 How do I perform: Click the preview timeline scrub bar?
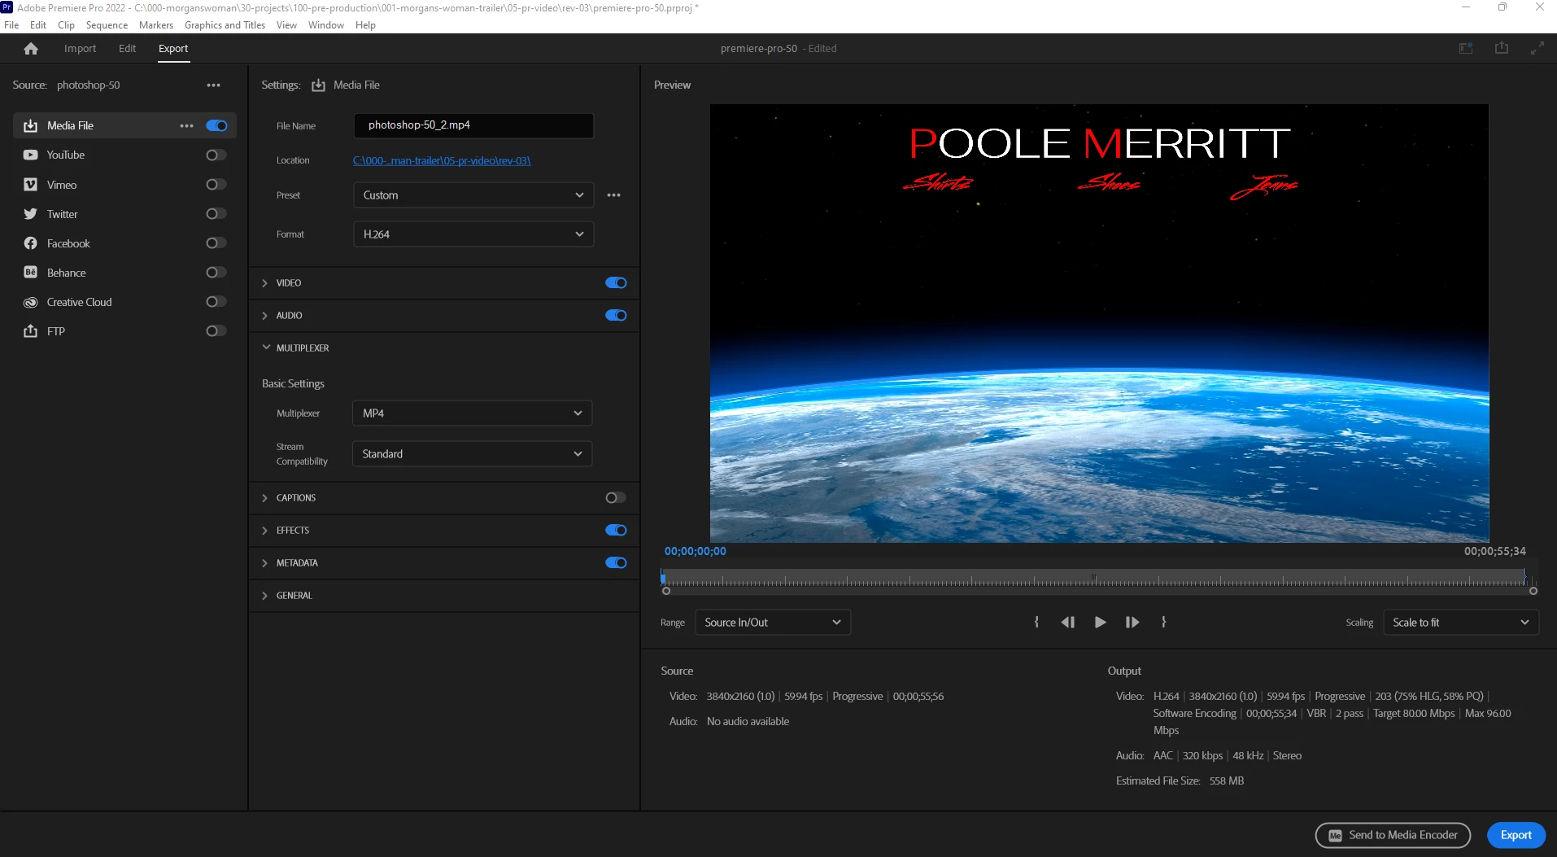1096,579
